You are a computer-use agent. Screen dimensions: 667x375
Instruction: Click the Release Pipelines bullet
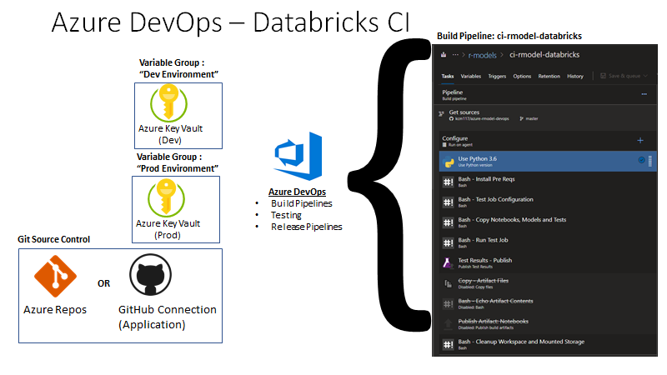click(x=307, y=227)
